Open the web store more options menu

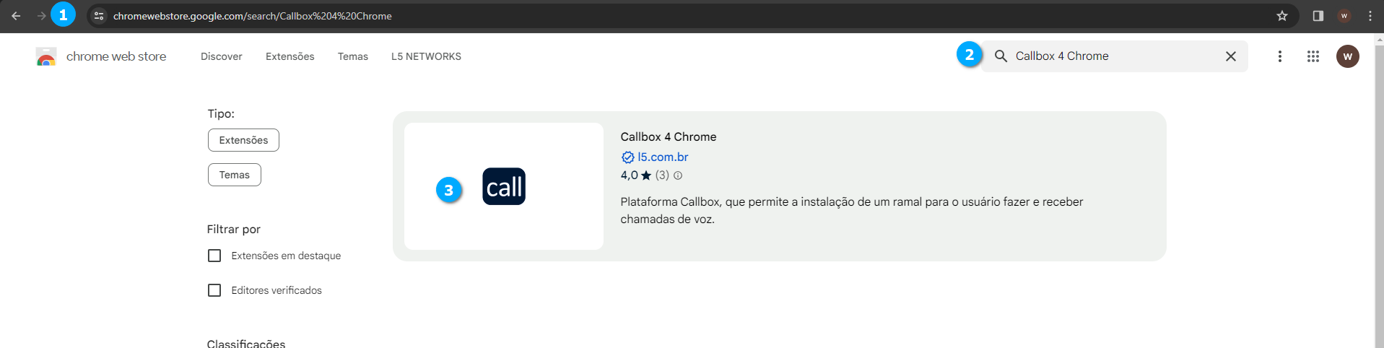1280,56
